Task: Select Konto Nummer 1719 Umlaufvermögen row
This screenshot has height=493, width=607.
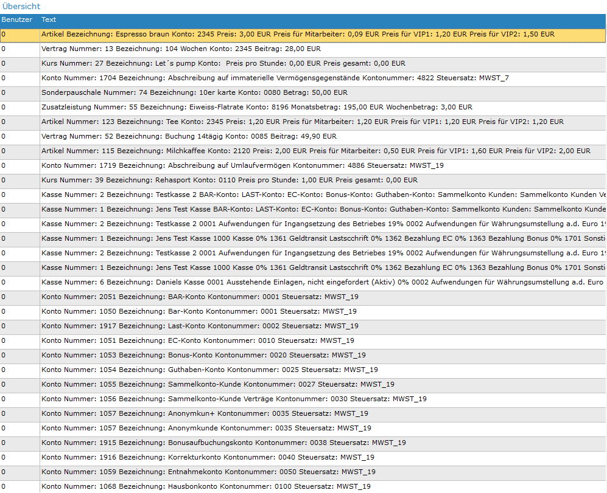Action: tap(303, 166)
